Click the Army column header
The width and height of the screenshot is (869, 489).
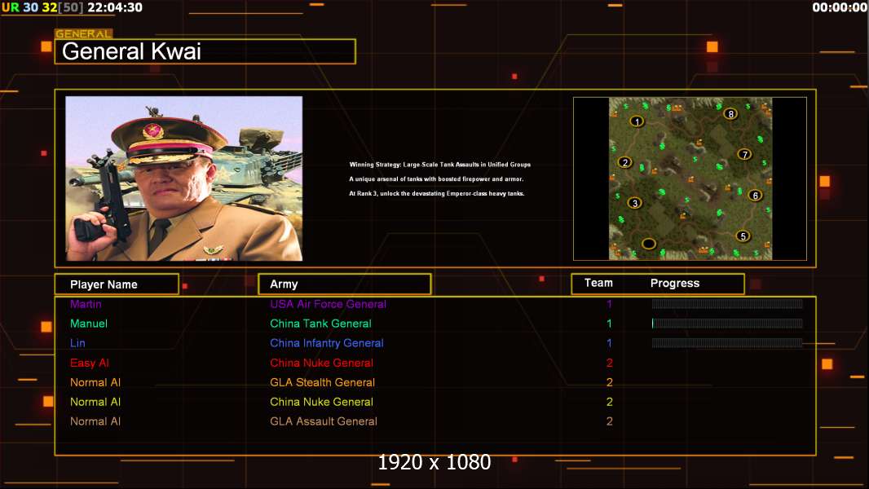(345, 284)
